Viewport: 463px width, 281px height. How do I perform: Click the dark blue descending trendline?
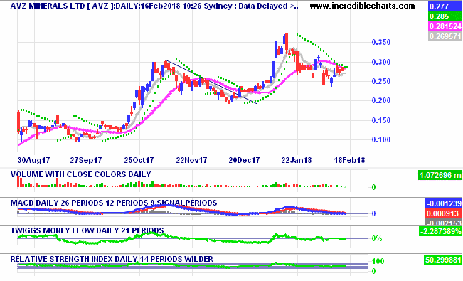tap(211, 82)
